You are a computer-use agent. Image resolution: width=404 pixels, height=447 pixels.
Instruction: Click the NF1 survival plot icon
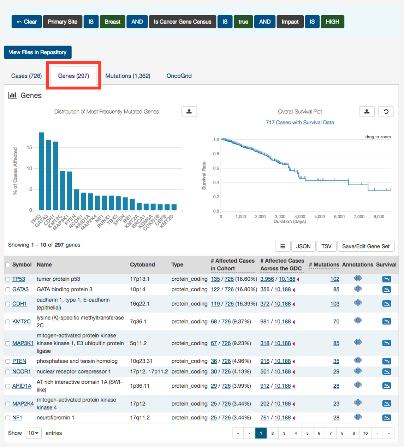tap(387, 418)
